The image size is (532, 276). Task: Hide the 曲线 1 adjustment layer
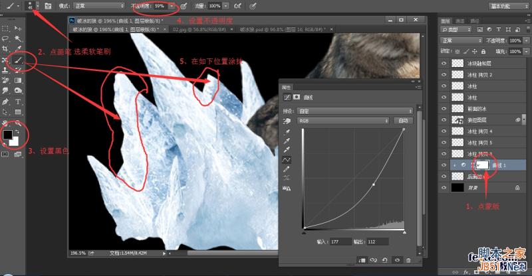[x=444, y=165]
